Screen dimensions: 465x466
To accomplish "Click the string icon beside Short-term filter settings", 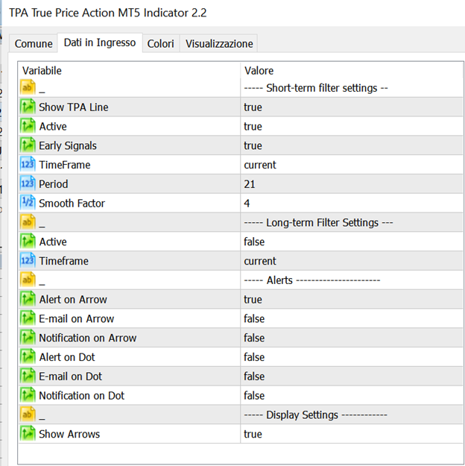I will tap(28, 88).
